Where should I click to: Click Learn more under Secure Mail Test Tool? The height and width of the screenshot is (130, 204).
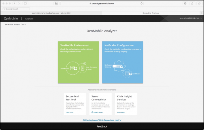point(69,112)
